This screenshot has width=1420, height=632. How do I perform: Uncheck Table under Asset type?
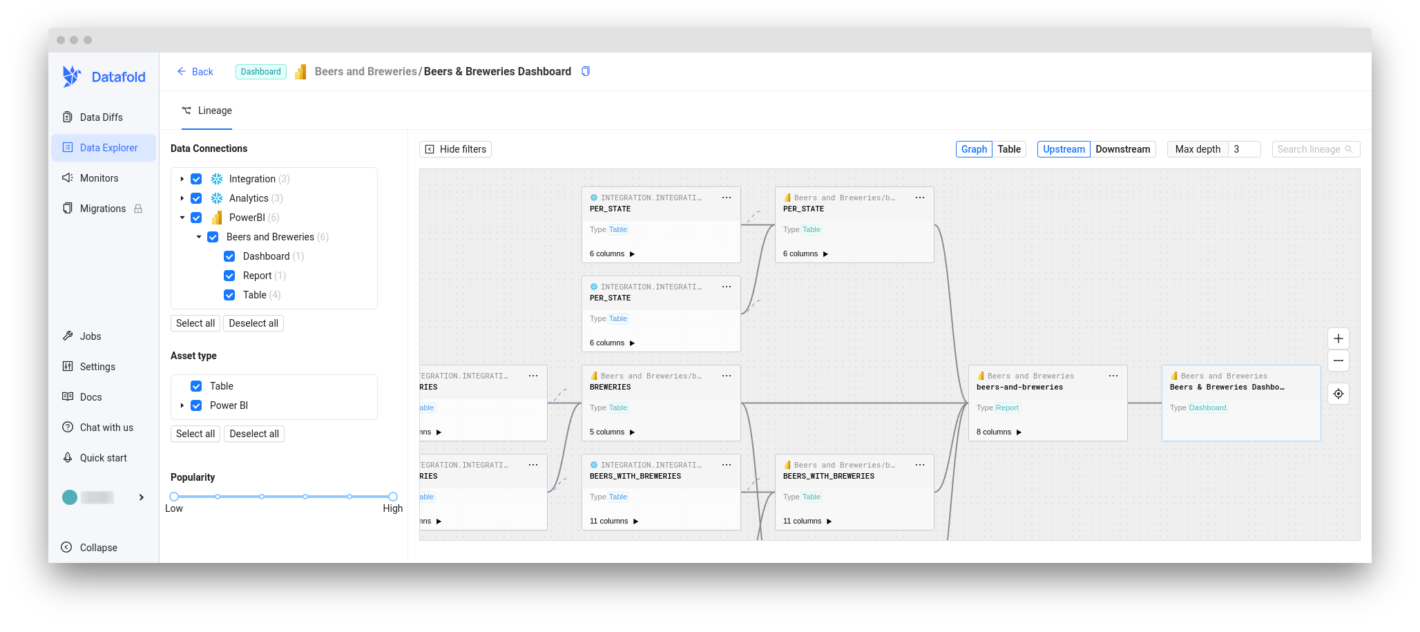[196, 386]
